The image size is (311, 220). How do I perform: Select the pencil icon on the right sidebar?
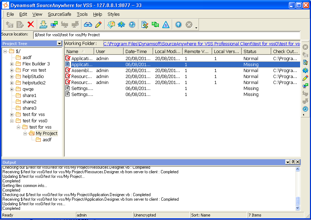point(305,78)
